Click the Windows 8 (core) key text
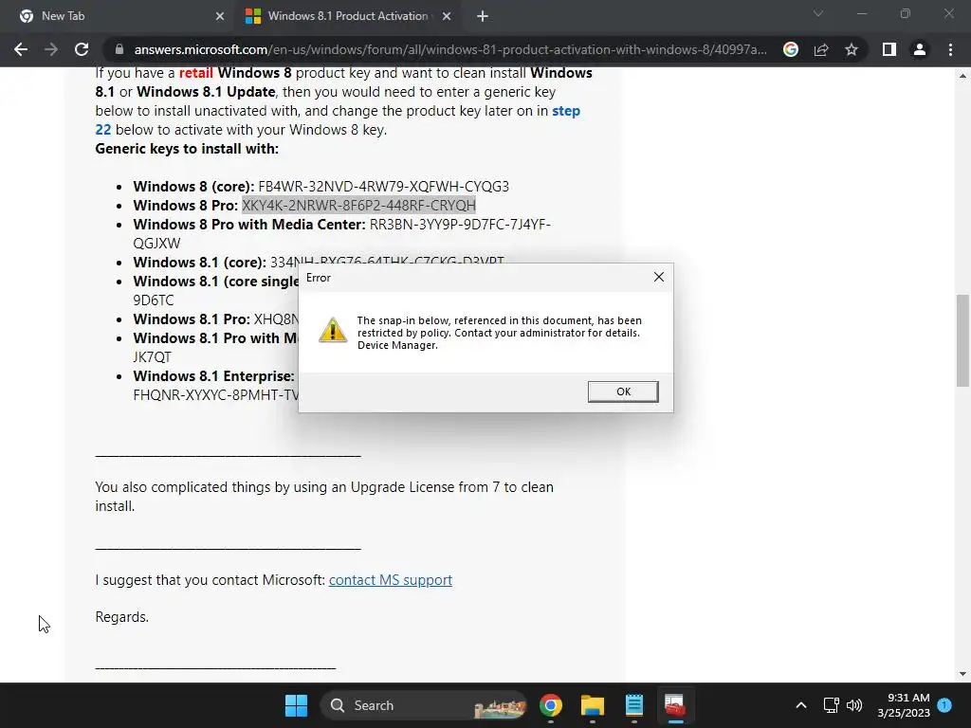The height and width of the screenshot is (728, 971). tap(383, 187)
